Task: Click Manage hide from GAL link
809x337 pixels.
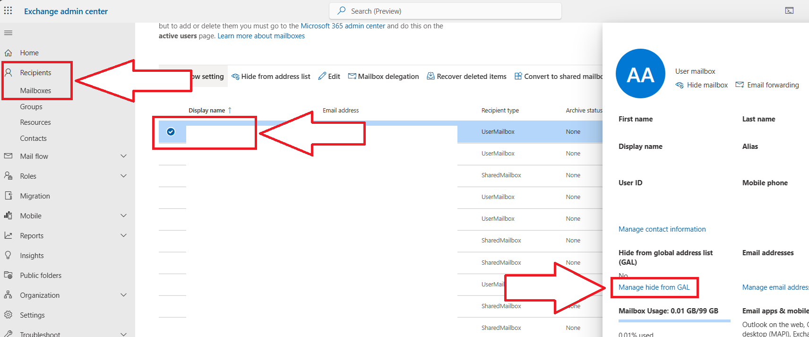Action: tap(654, 287)
